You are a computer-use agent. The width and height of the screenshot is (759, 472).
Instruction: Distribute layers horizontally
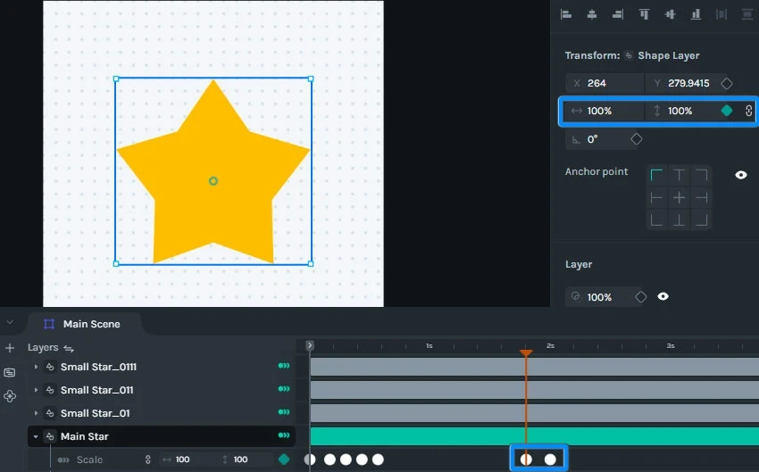721,14
